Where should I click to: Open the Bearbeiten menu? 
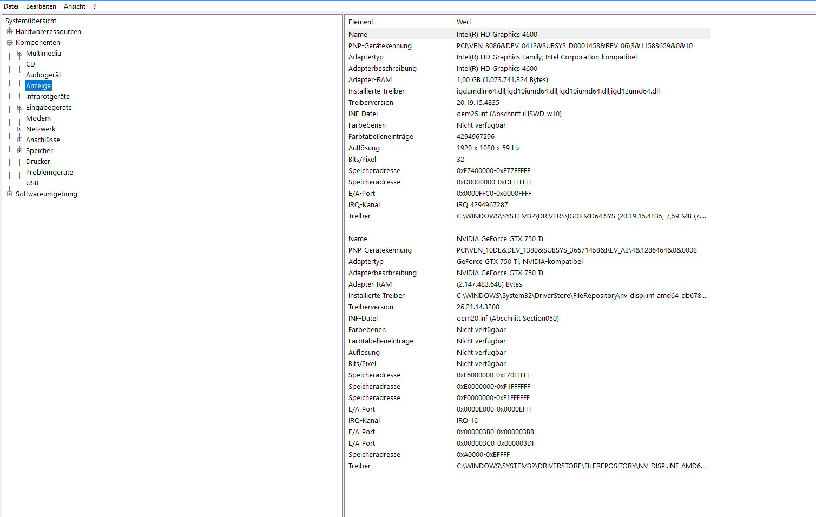point(41,6)
